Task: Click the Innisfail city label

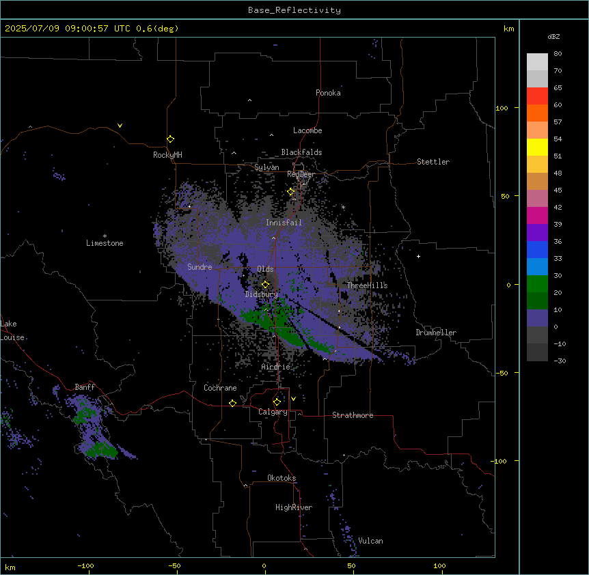Action: (x=284, y=223)
